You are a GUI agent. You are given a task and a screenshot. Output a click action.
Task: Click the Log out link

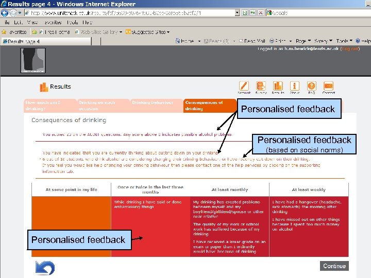point(350,49)
